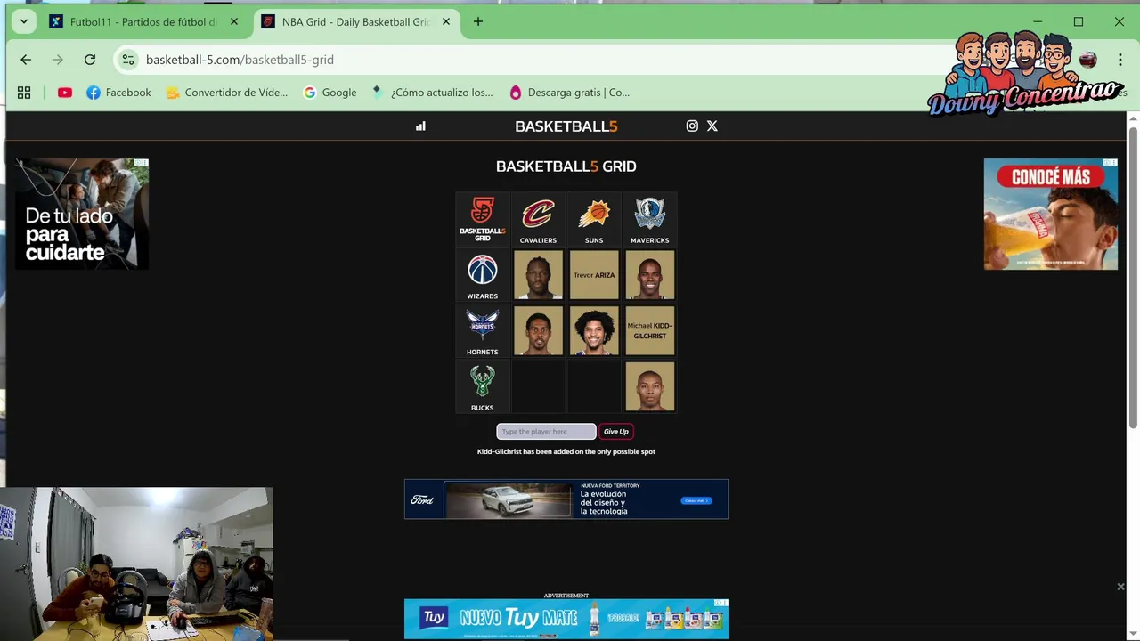The width and height of the screenshot is (1140, 641).
Task: Click the Hornets-Suns player photo cell
Action: [x=594, y=331]
